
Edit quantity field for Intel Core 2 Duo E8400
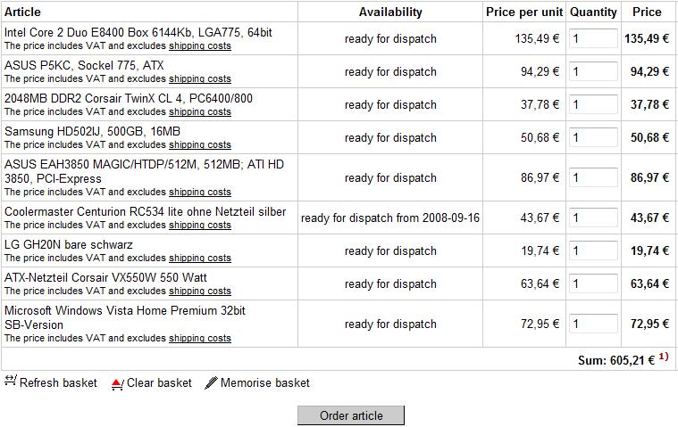pyautogui.click(x=593, y=38)
